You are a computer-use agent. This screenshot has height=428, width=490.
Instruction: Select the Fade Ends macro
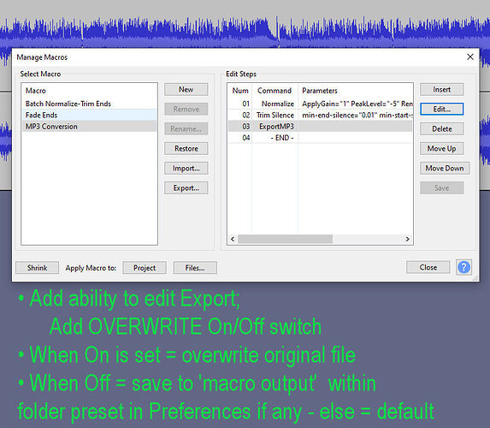click(x=89, y=115)
